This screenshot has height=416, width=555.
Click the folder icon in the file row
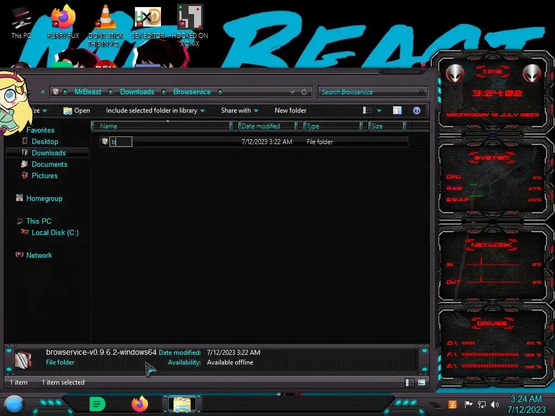tap(105, 141)
